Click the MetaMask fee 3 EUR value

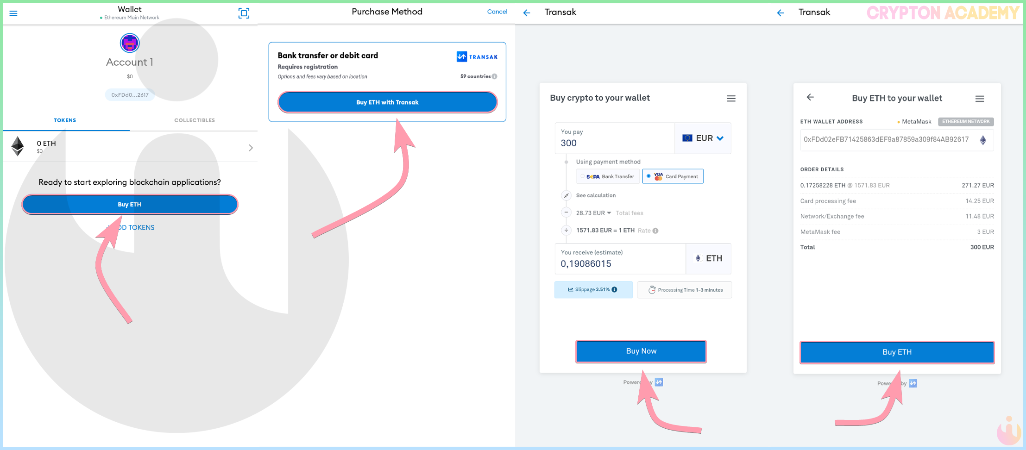coord(986,232)
